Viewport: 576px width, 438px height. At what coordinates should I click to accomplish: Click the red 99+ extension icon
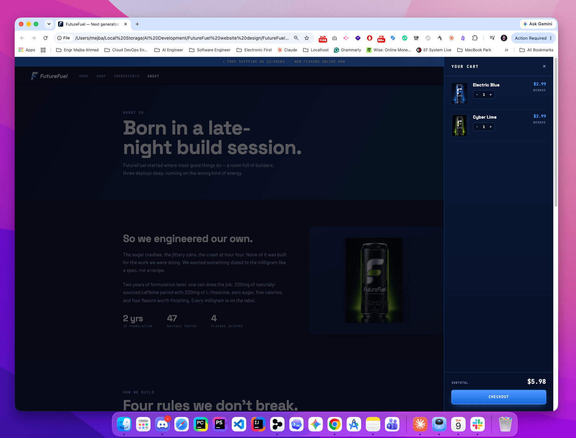pos(381,39)
